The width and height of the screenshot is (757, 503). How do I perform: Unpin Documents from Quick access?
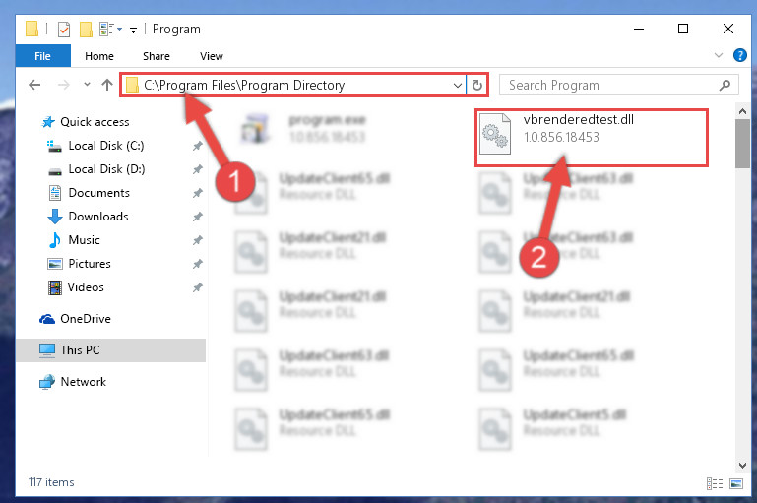pyautogui.click(x=198, y=193)
